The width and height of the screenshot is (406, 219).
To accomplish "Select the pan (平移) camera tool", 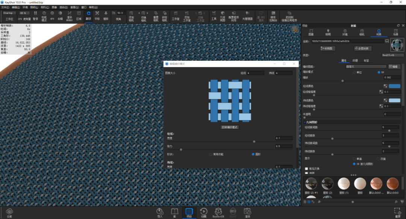I will tap(97, 15).
